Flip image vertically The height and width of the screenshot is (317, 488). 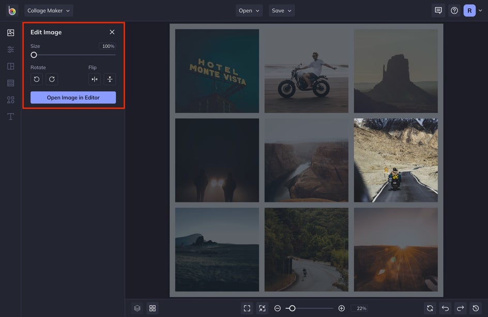(x=110, y=79)
